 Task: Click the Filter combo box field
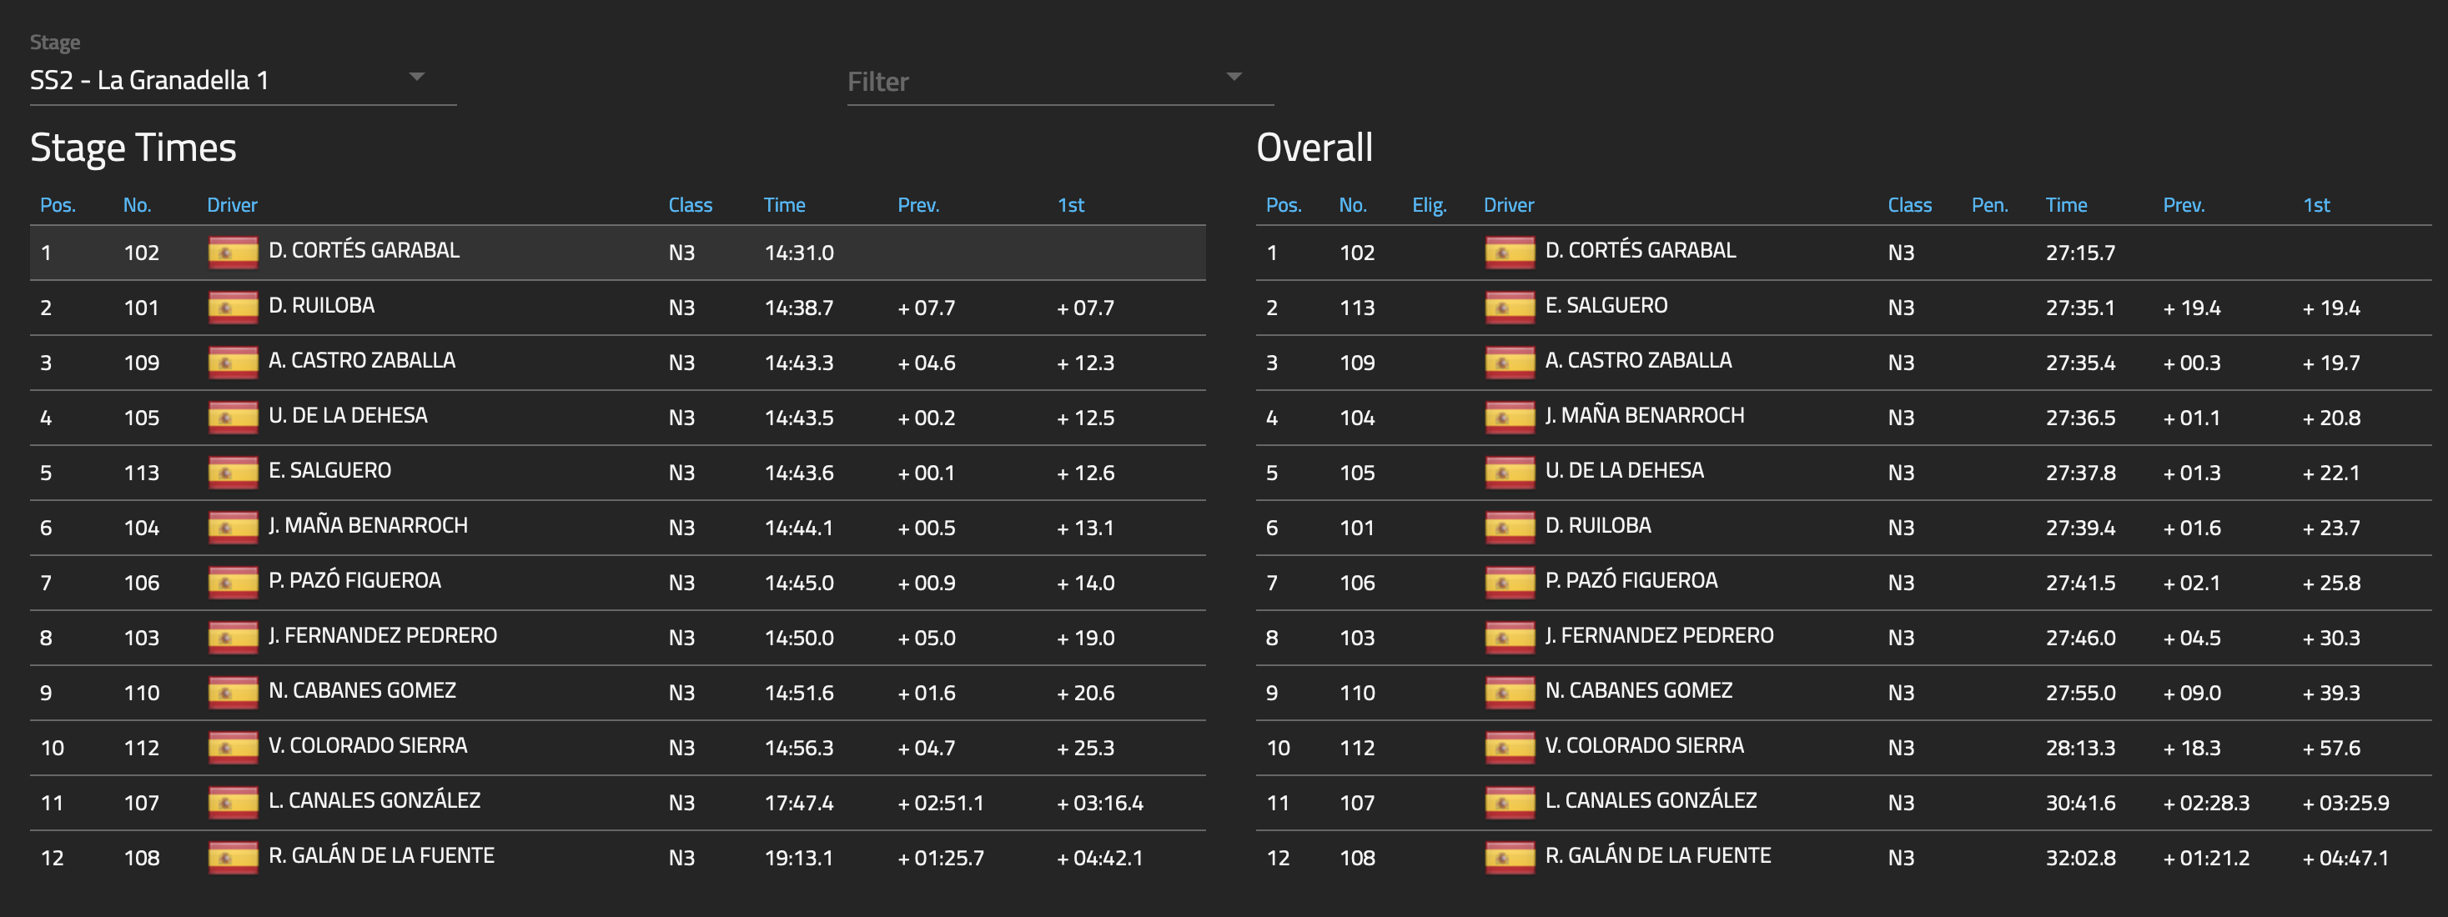point(1059,82)
